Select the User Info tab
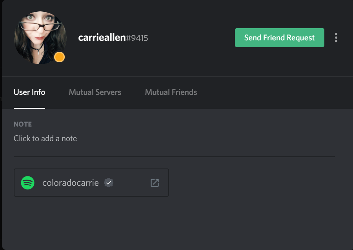The height and width of the screenshot is (250, 353). (29, 92)
